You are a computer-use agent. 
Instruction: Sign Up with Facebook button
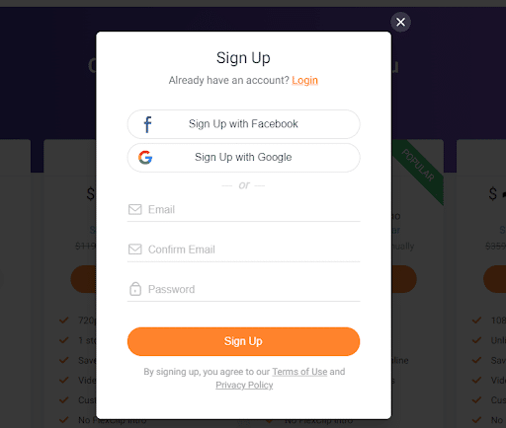pos(243,124)
